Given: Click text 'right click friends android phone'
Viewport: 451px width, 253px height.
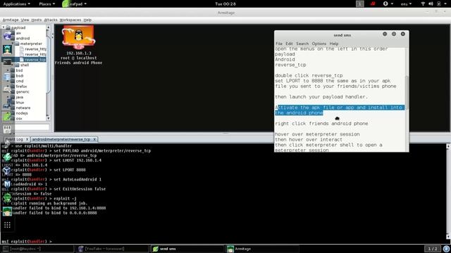Looking at the screenshot, I should coord(321,124).
